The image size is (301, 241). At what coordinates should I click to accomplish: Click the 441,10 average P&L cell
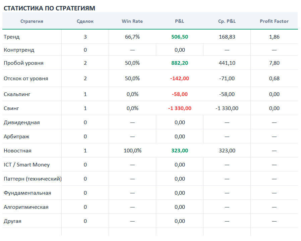click(227, 63)
